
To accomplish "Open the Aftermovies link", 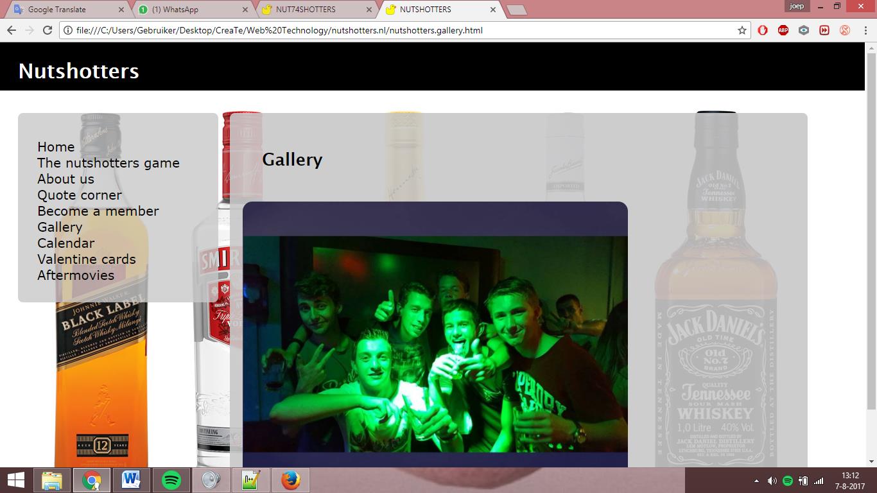I will 76,275.
